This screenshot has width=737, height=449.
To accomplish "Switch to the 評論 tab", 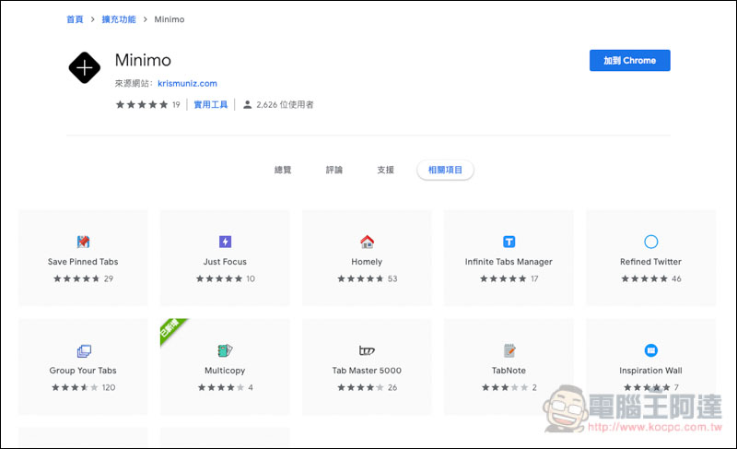I will pyautogui.click(x=334, y=170).
